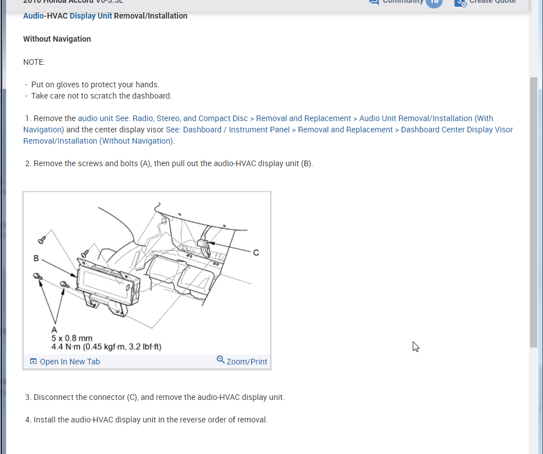The image size is (543, 454).
Task: Click the audio-HVAC display unit diagram
Action: click(x=147, y=273)
